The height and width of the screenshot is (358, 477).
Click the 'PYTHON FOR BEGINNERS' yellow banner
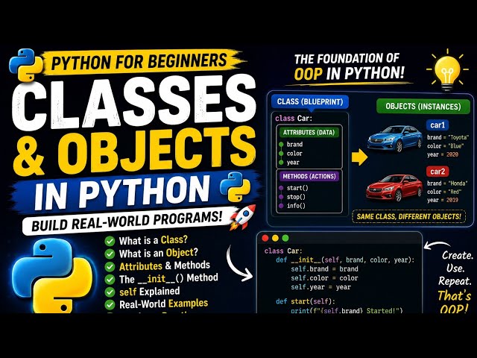(142, 62)
